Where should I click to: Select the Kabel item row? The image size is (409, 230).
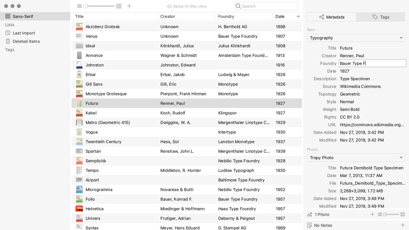[x=187, y=113]
